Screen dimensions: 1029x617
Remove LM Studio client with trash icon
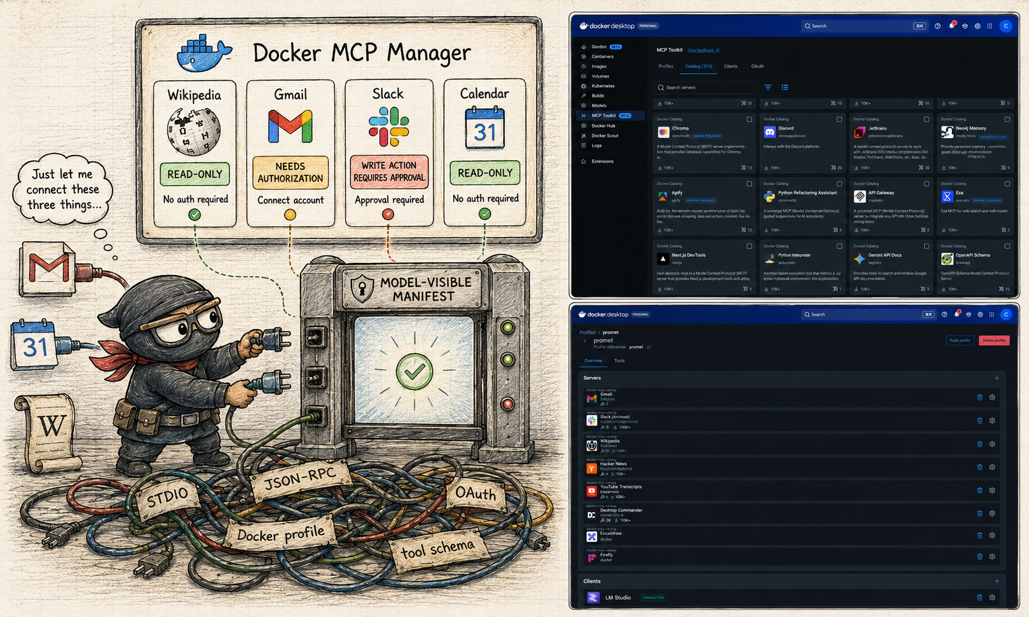(x=979, y=597)
